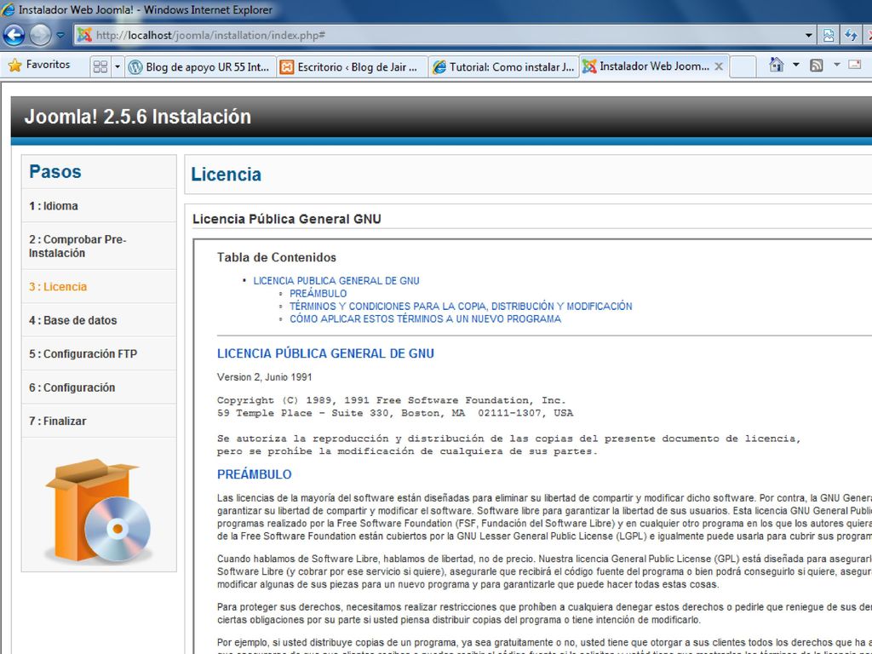Click the browser Forward arrow button
The width and height of the screenshot is (872, 654).
(39, 36)
